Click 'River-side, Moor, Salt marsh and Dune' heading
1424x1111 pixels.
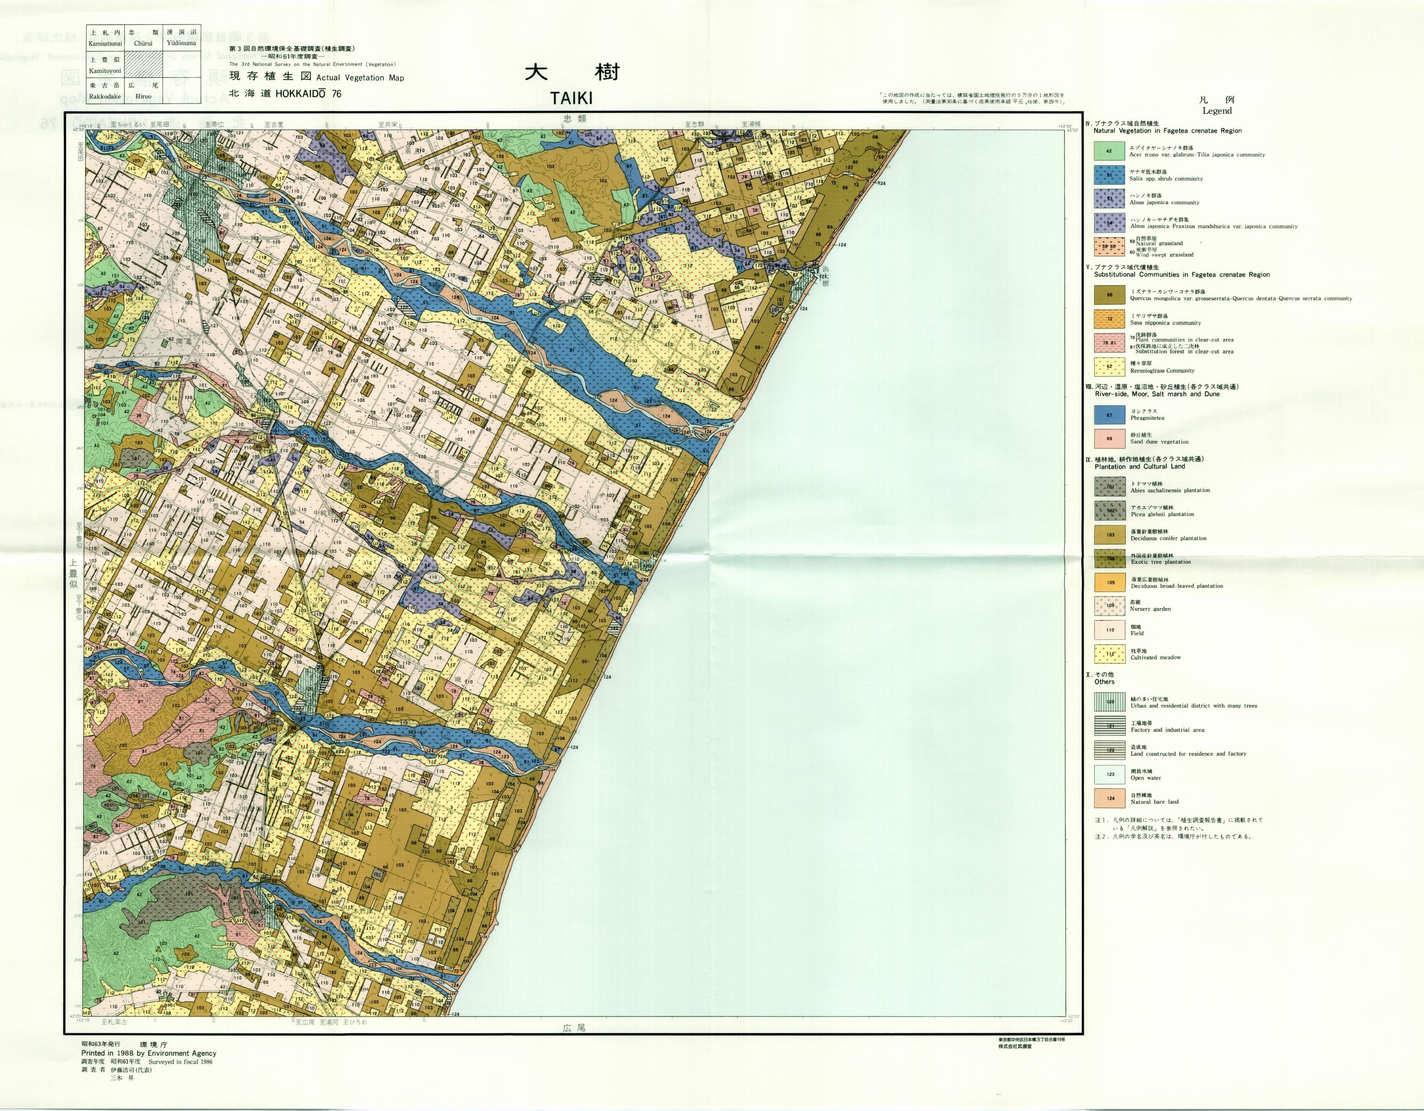1157,394
